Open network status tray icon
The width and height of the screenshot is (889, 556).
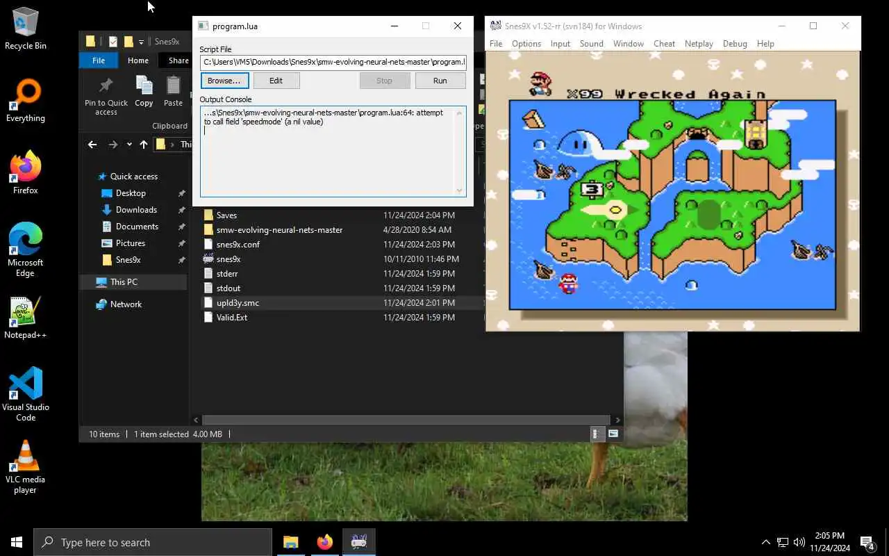coord(783,542)
